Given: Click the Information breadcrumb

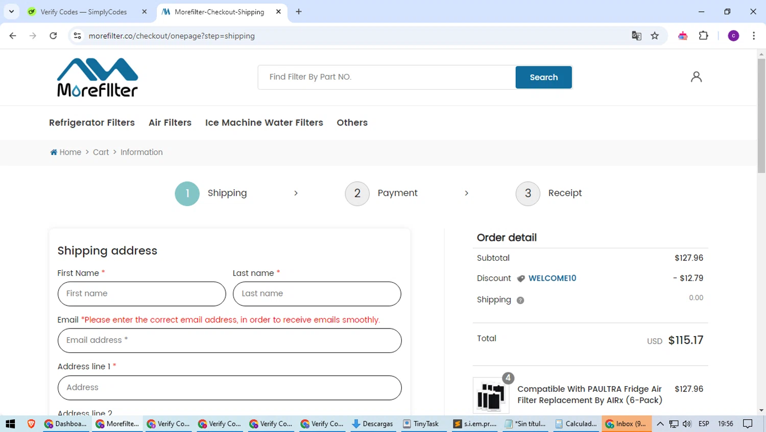Looking at the screenshot, I should [141, 152].
